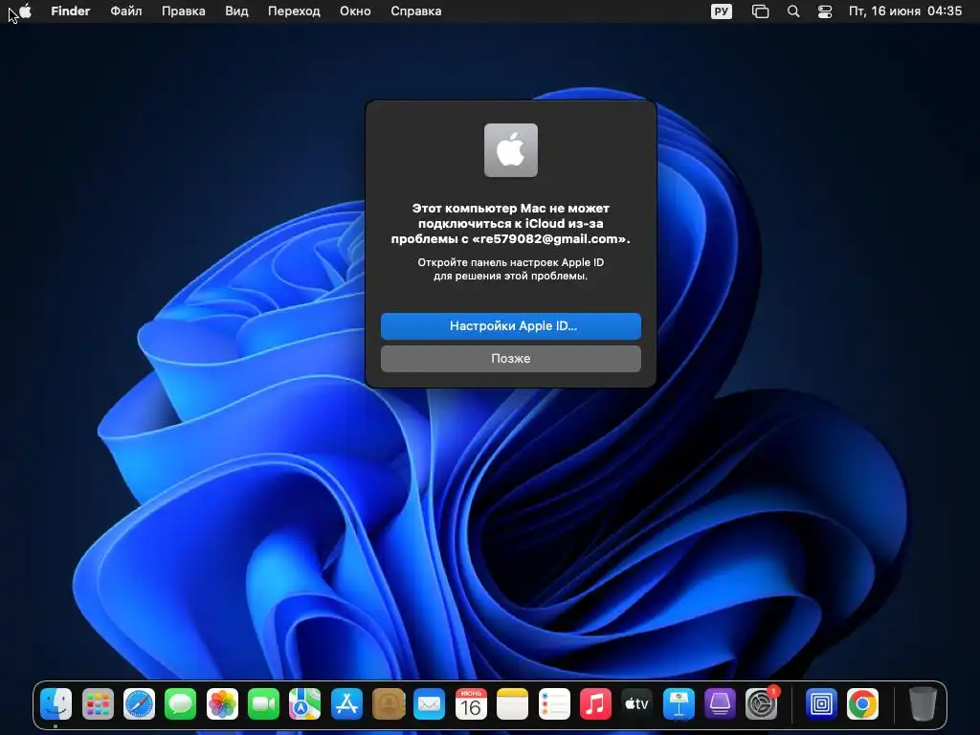The image size is (980, 735).
Task: Launch Music app from the Dock
Action: (x=595, y=703)
